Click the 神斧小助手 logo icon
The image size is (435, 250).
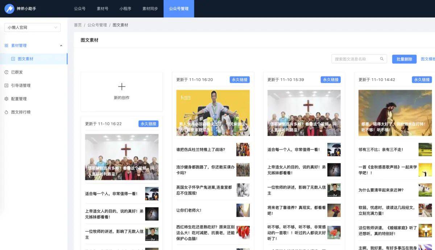[9, 8]
